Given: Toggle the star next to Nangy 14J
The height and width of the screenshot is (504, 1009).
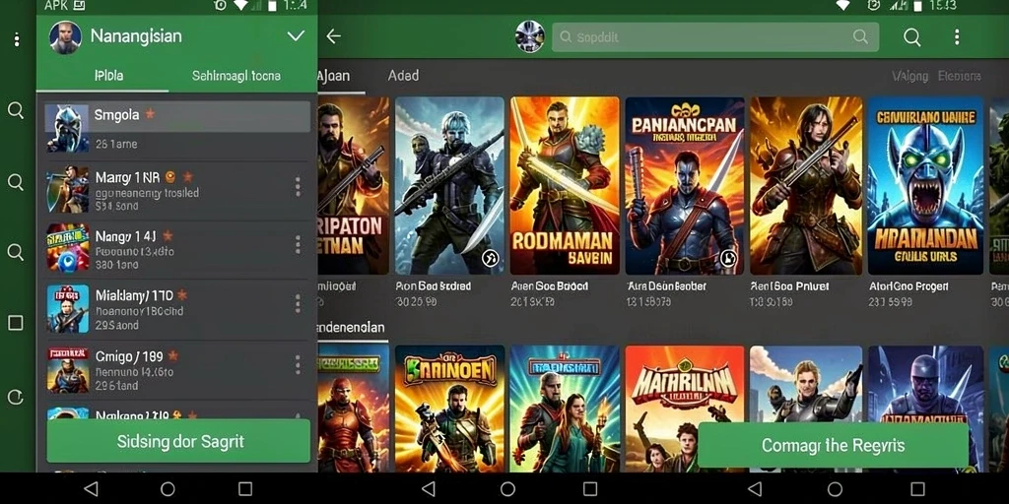Looking at the screenshot, I should pyautogui.click(x=168, y=236).
